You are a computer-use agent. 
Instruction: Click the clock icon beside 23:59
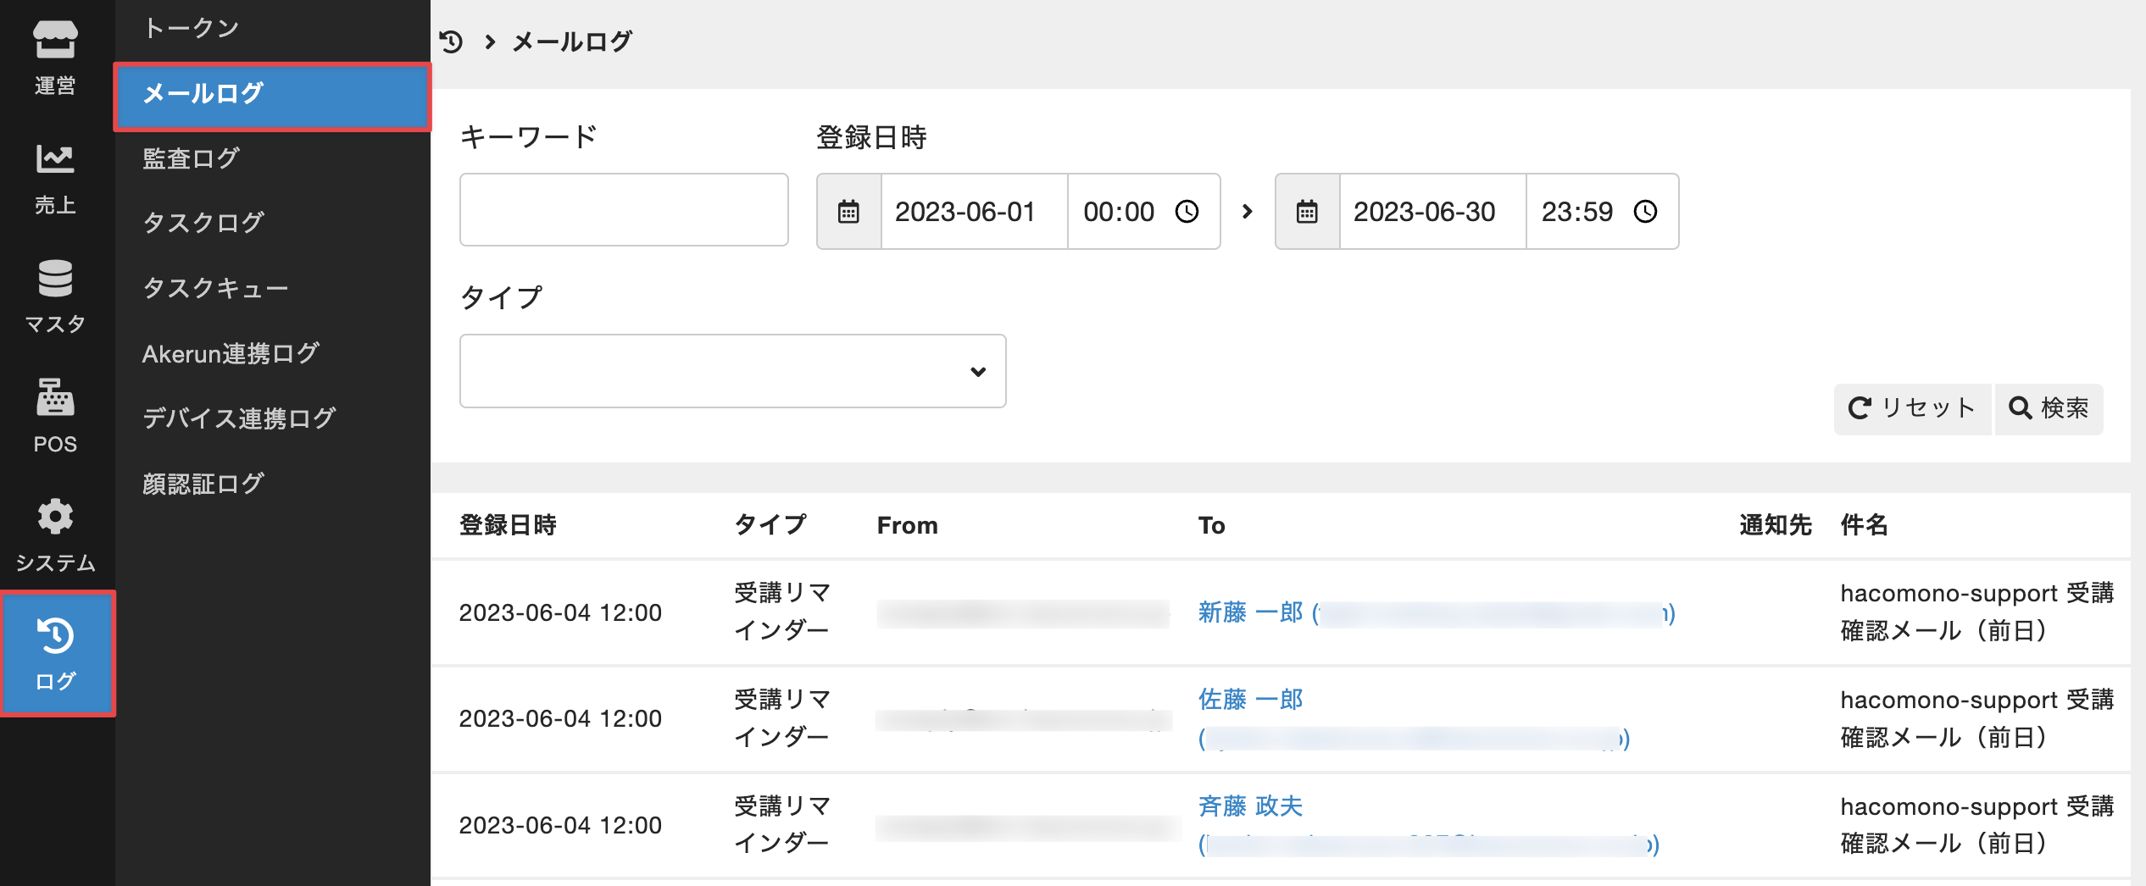[1645, 212]
